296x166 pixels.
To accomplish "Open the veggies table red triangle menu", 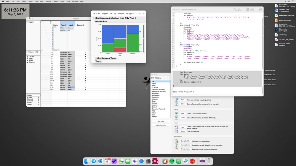I will click(27, 22).
